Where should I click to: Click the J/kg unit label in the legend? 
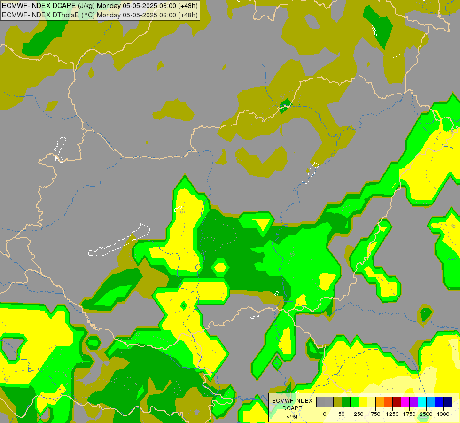[292, 416]
